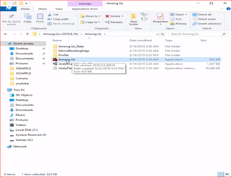Expand the Copy to dropdown
232x177 pixels.
pos(99,22)
